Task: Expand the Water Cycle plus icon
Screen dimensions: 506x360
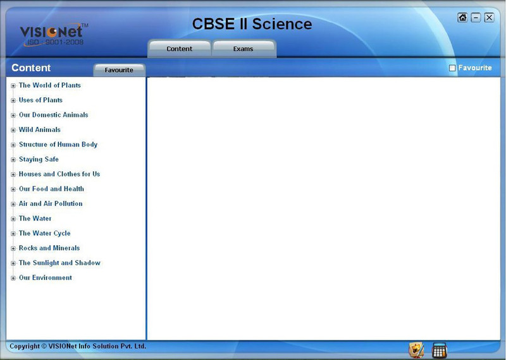Action: [x=13, y=234]
